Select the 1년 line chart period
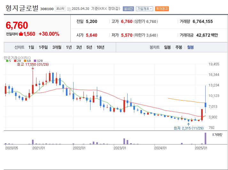Viewport: 228px width, 170px height. (x=69, y=47)
